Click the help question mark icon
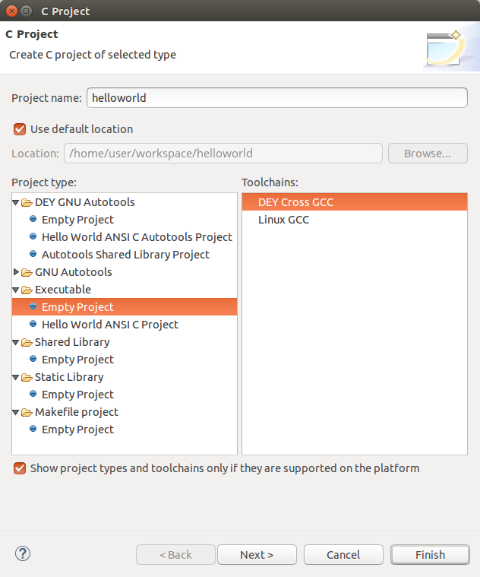The height and width of the screenshot is (577, 480). click(22, 553)
